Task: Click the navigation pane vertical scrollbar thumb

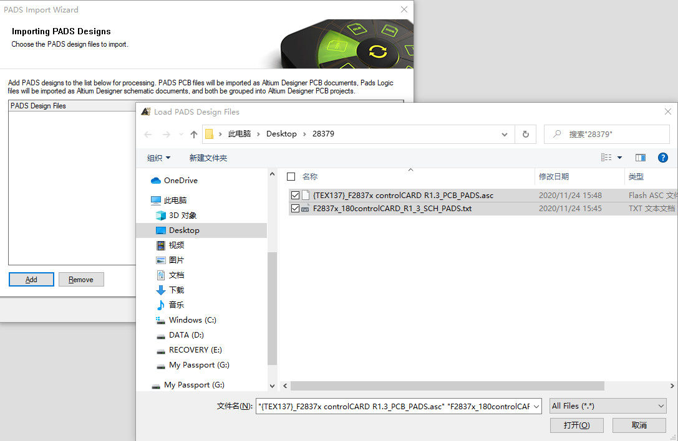Action: pos(272,308)
